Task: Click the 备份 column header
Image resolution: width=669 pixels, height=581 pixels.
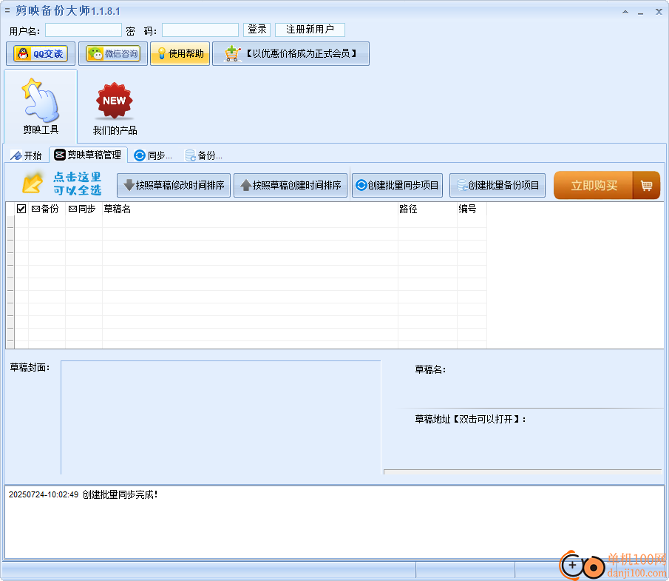Action: pos(46,209)
